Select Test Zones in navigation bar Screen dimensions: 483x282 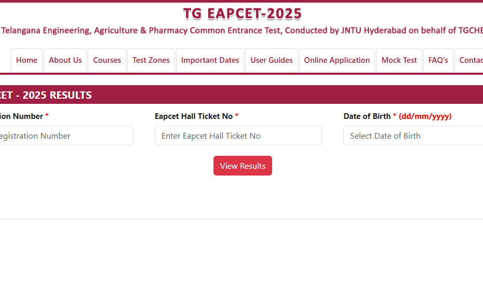151,60
